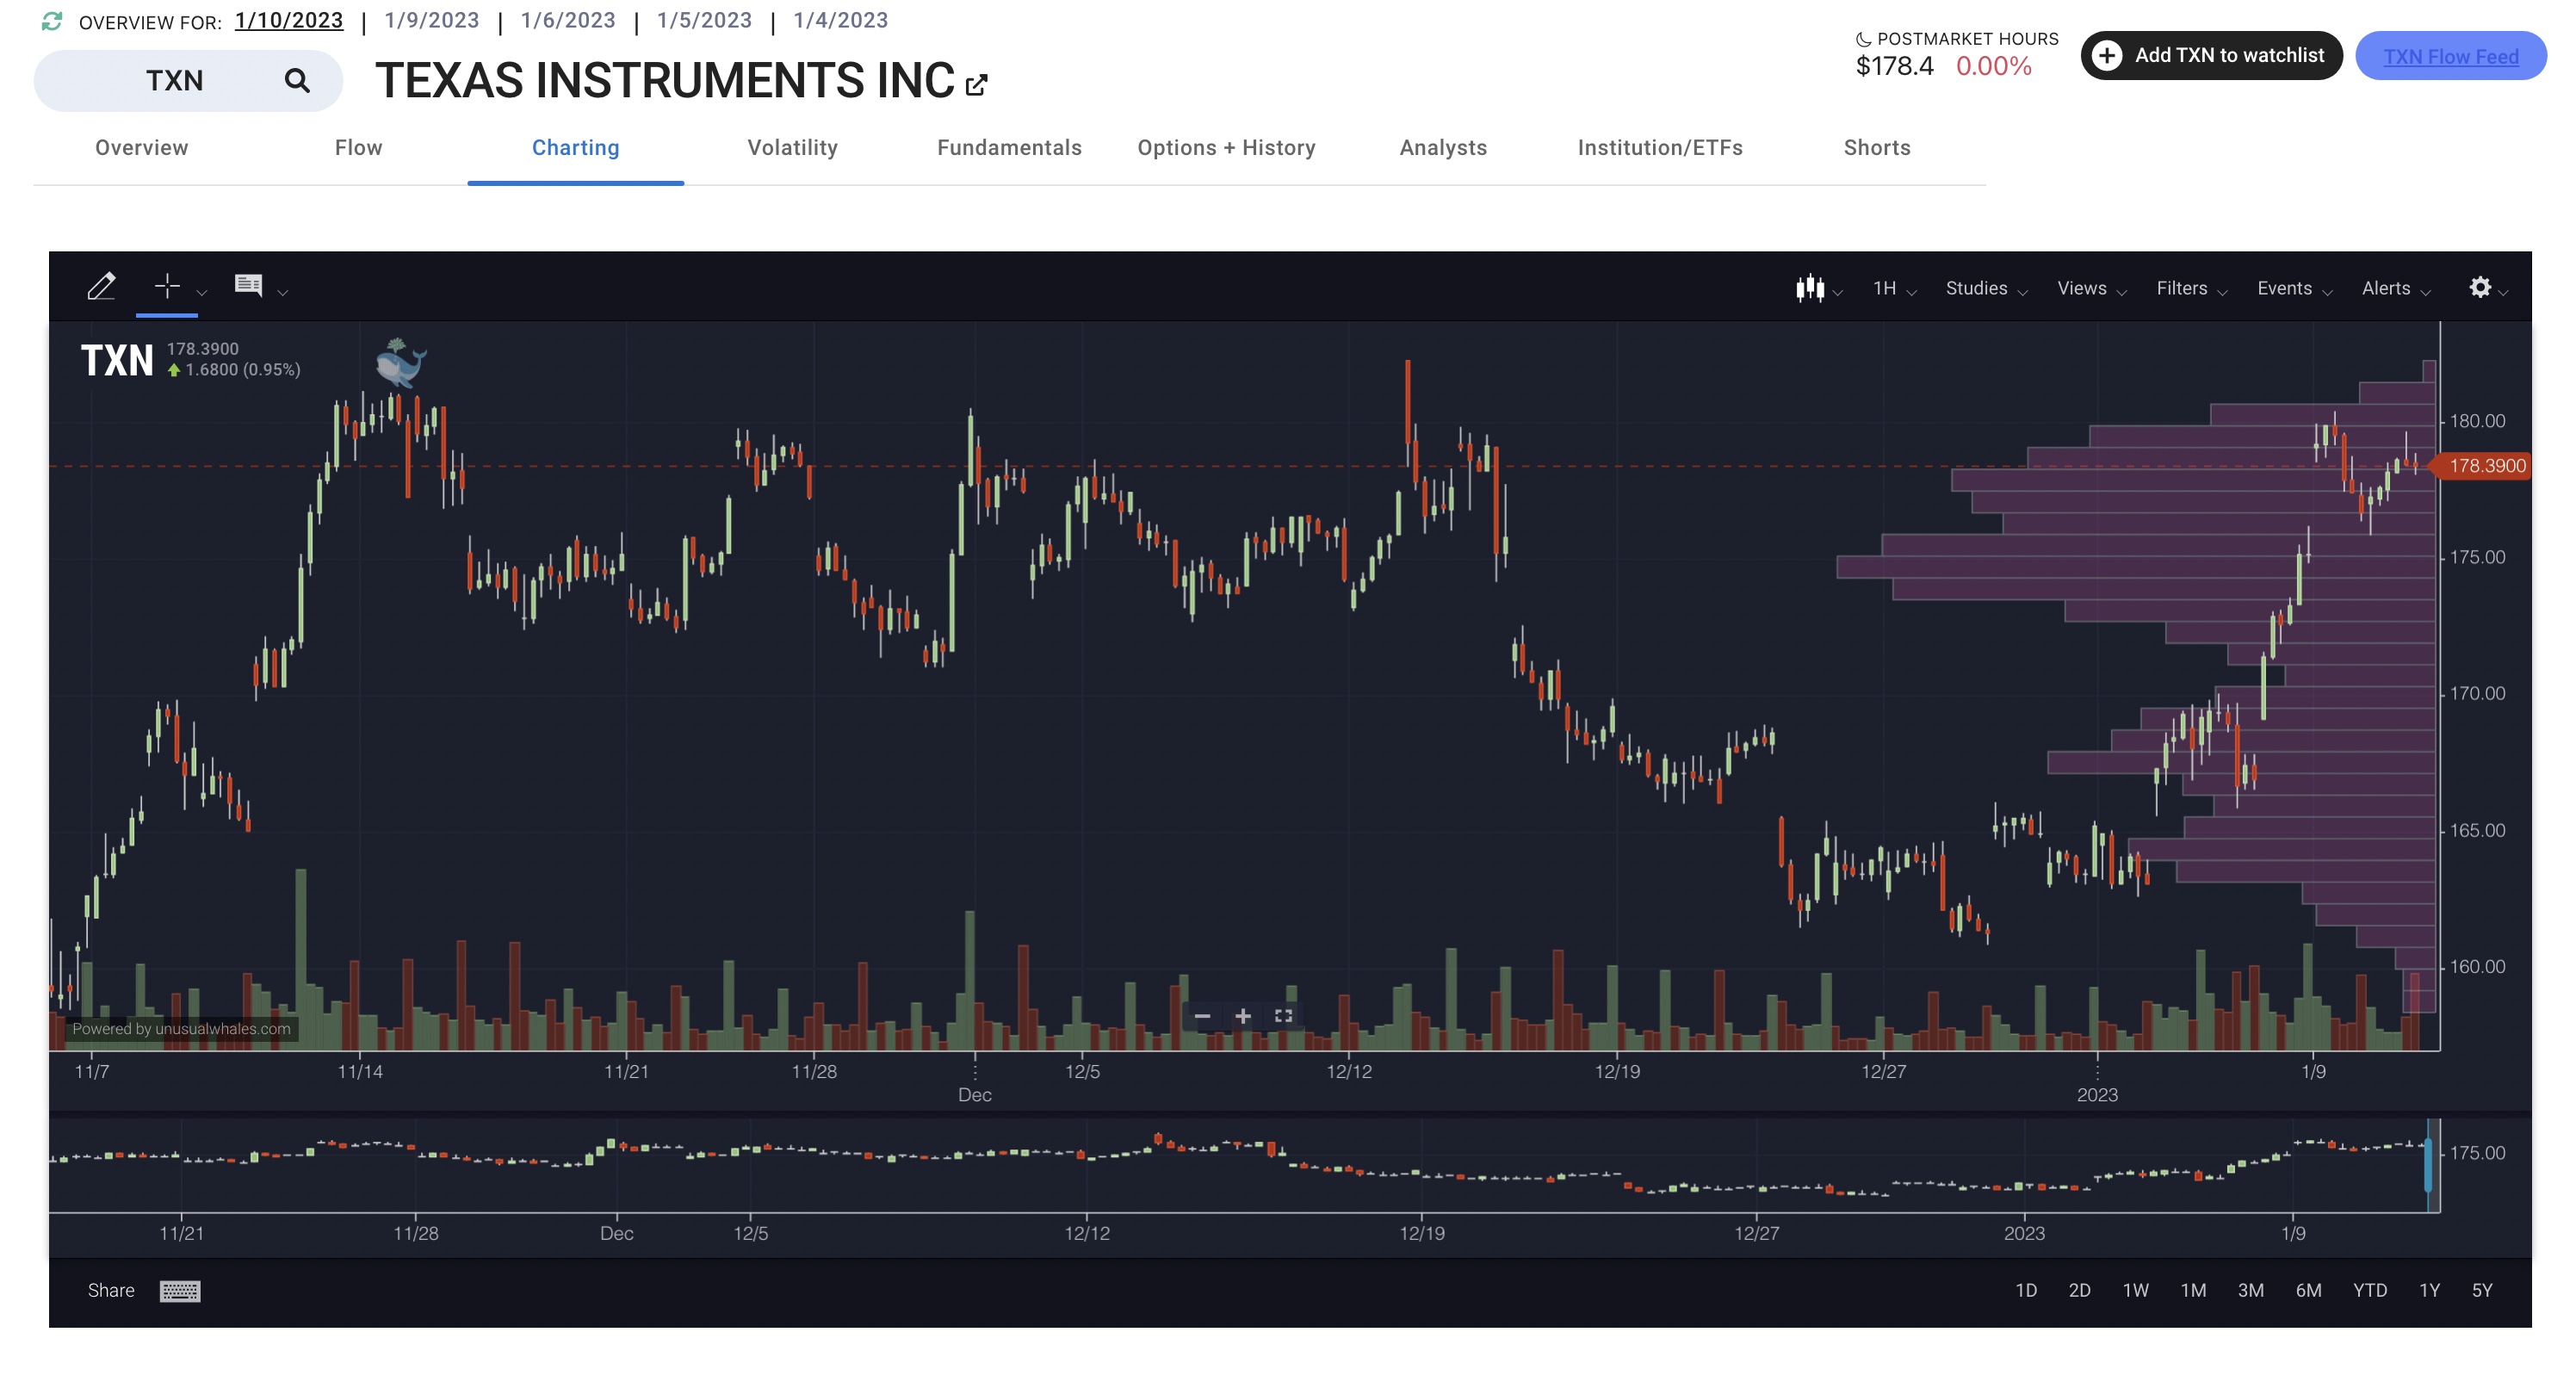This screenshot has width=2576, height=1388.
Task: Open the Filters menu
Action: tap(2191, 288)
